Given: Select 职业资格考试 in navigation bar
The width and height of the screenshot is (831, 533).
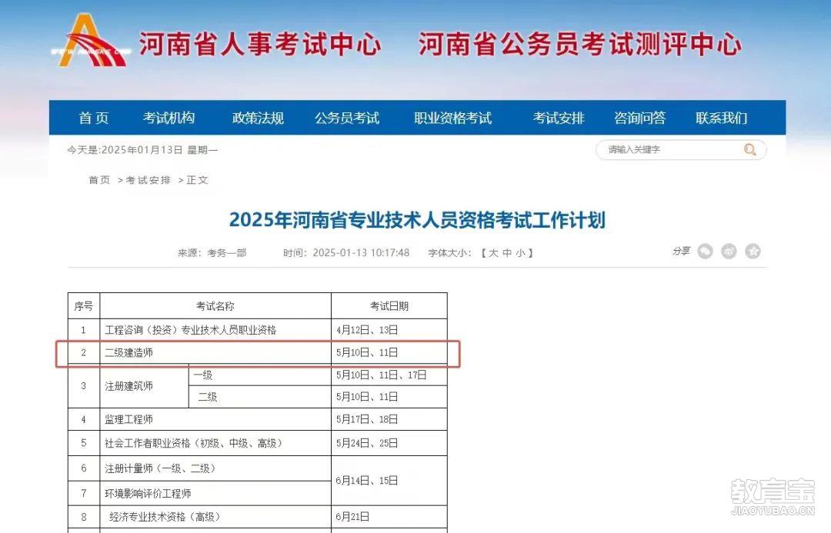Looking at the screenshot, I should point(452,118).
